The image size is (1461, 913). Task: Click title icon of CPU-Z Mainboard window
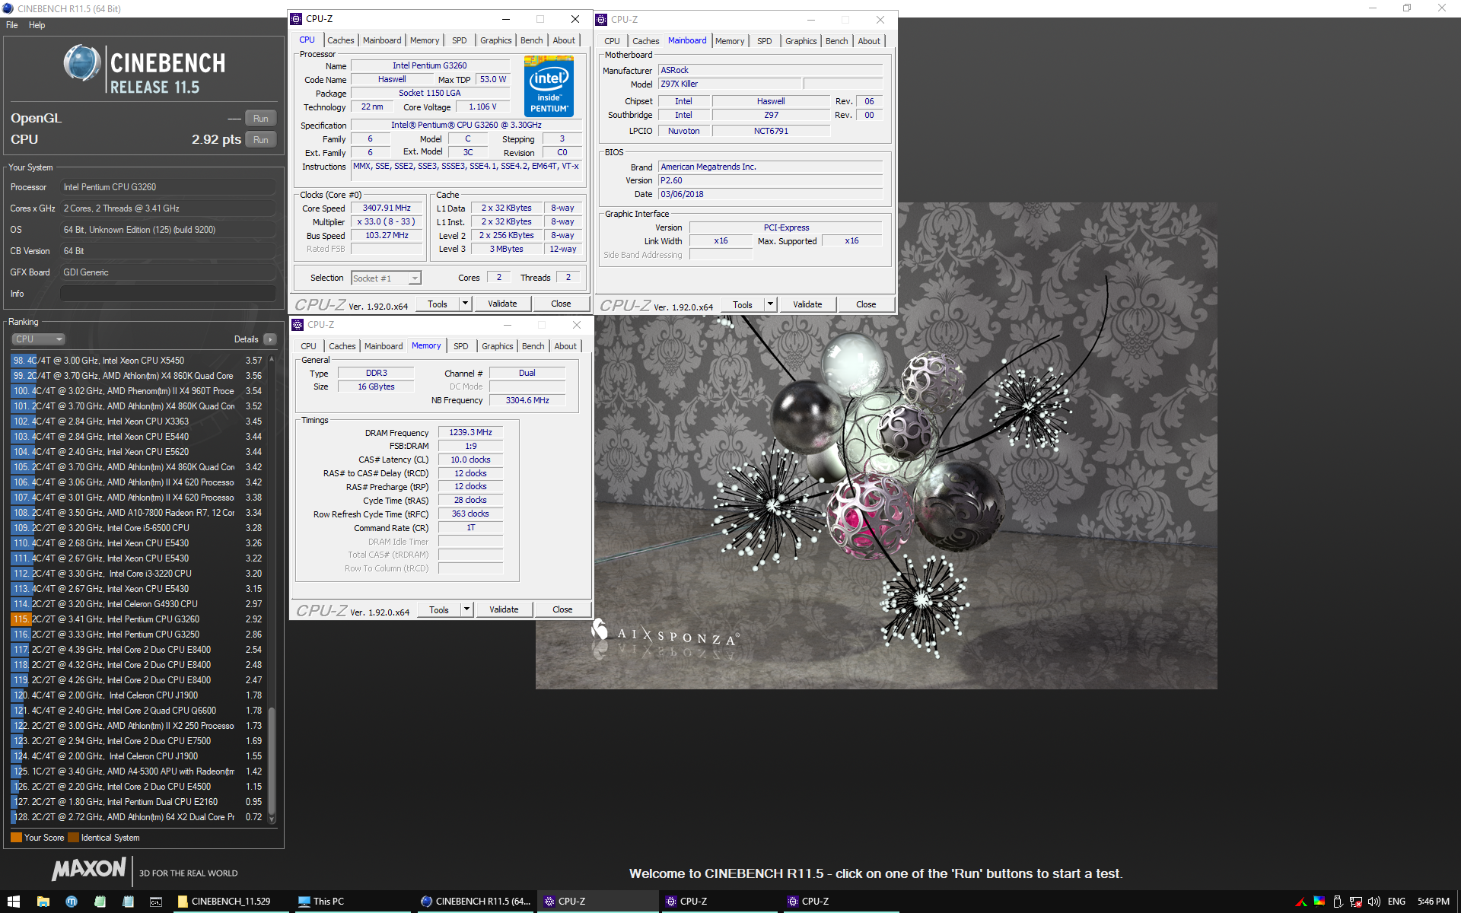pos(601,20)
